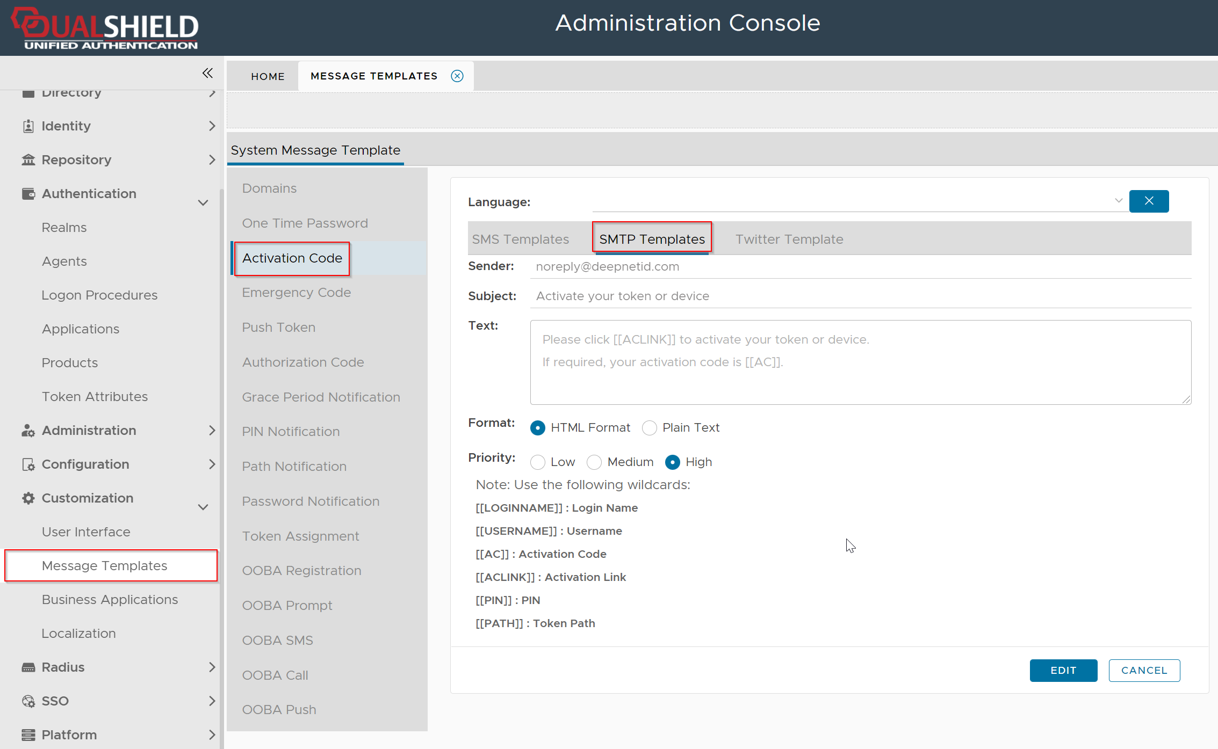The width and height of the screenshot is (1218, 749).
Task: Collapse the sidebar with double-chevron icon
Action: point(207,73)
